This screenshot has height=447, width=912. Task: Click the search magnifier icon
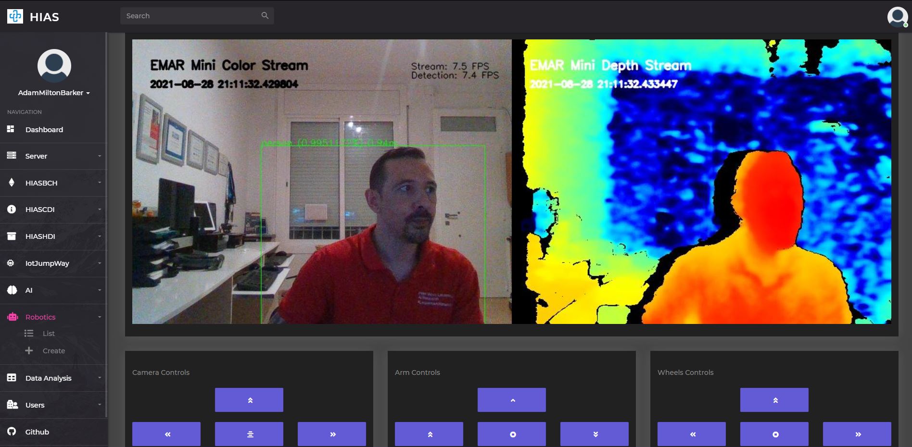265,15
